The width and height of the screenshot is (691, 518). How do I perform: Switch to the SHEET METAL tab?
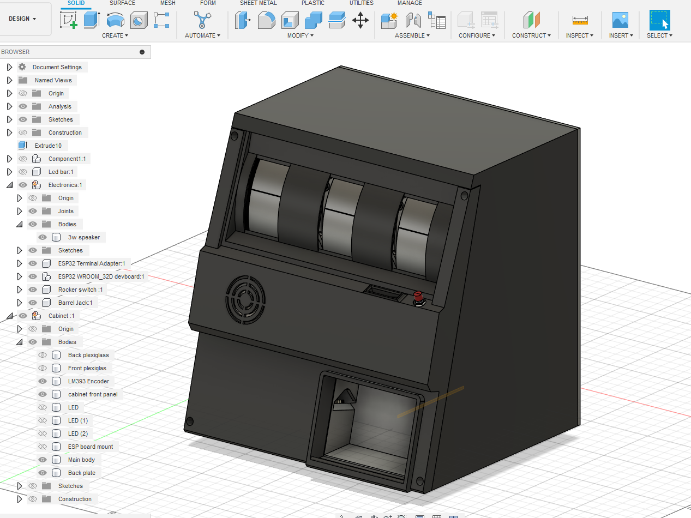(x=259, y=3)
